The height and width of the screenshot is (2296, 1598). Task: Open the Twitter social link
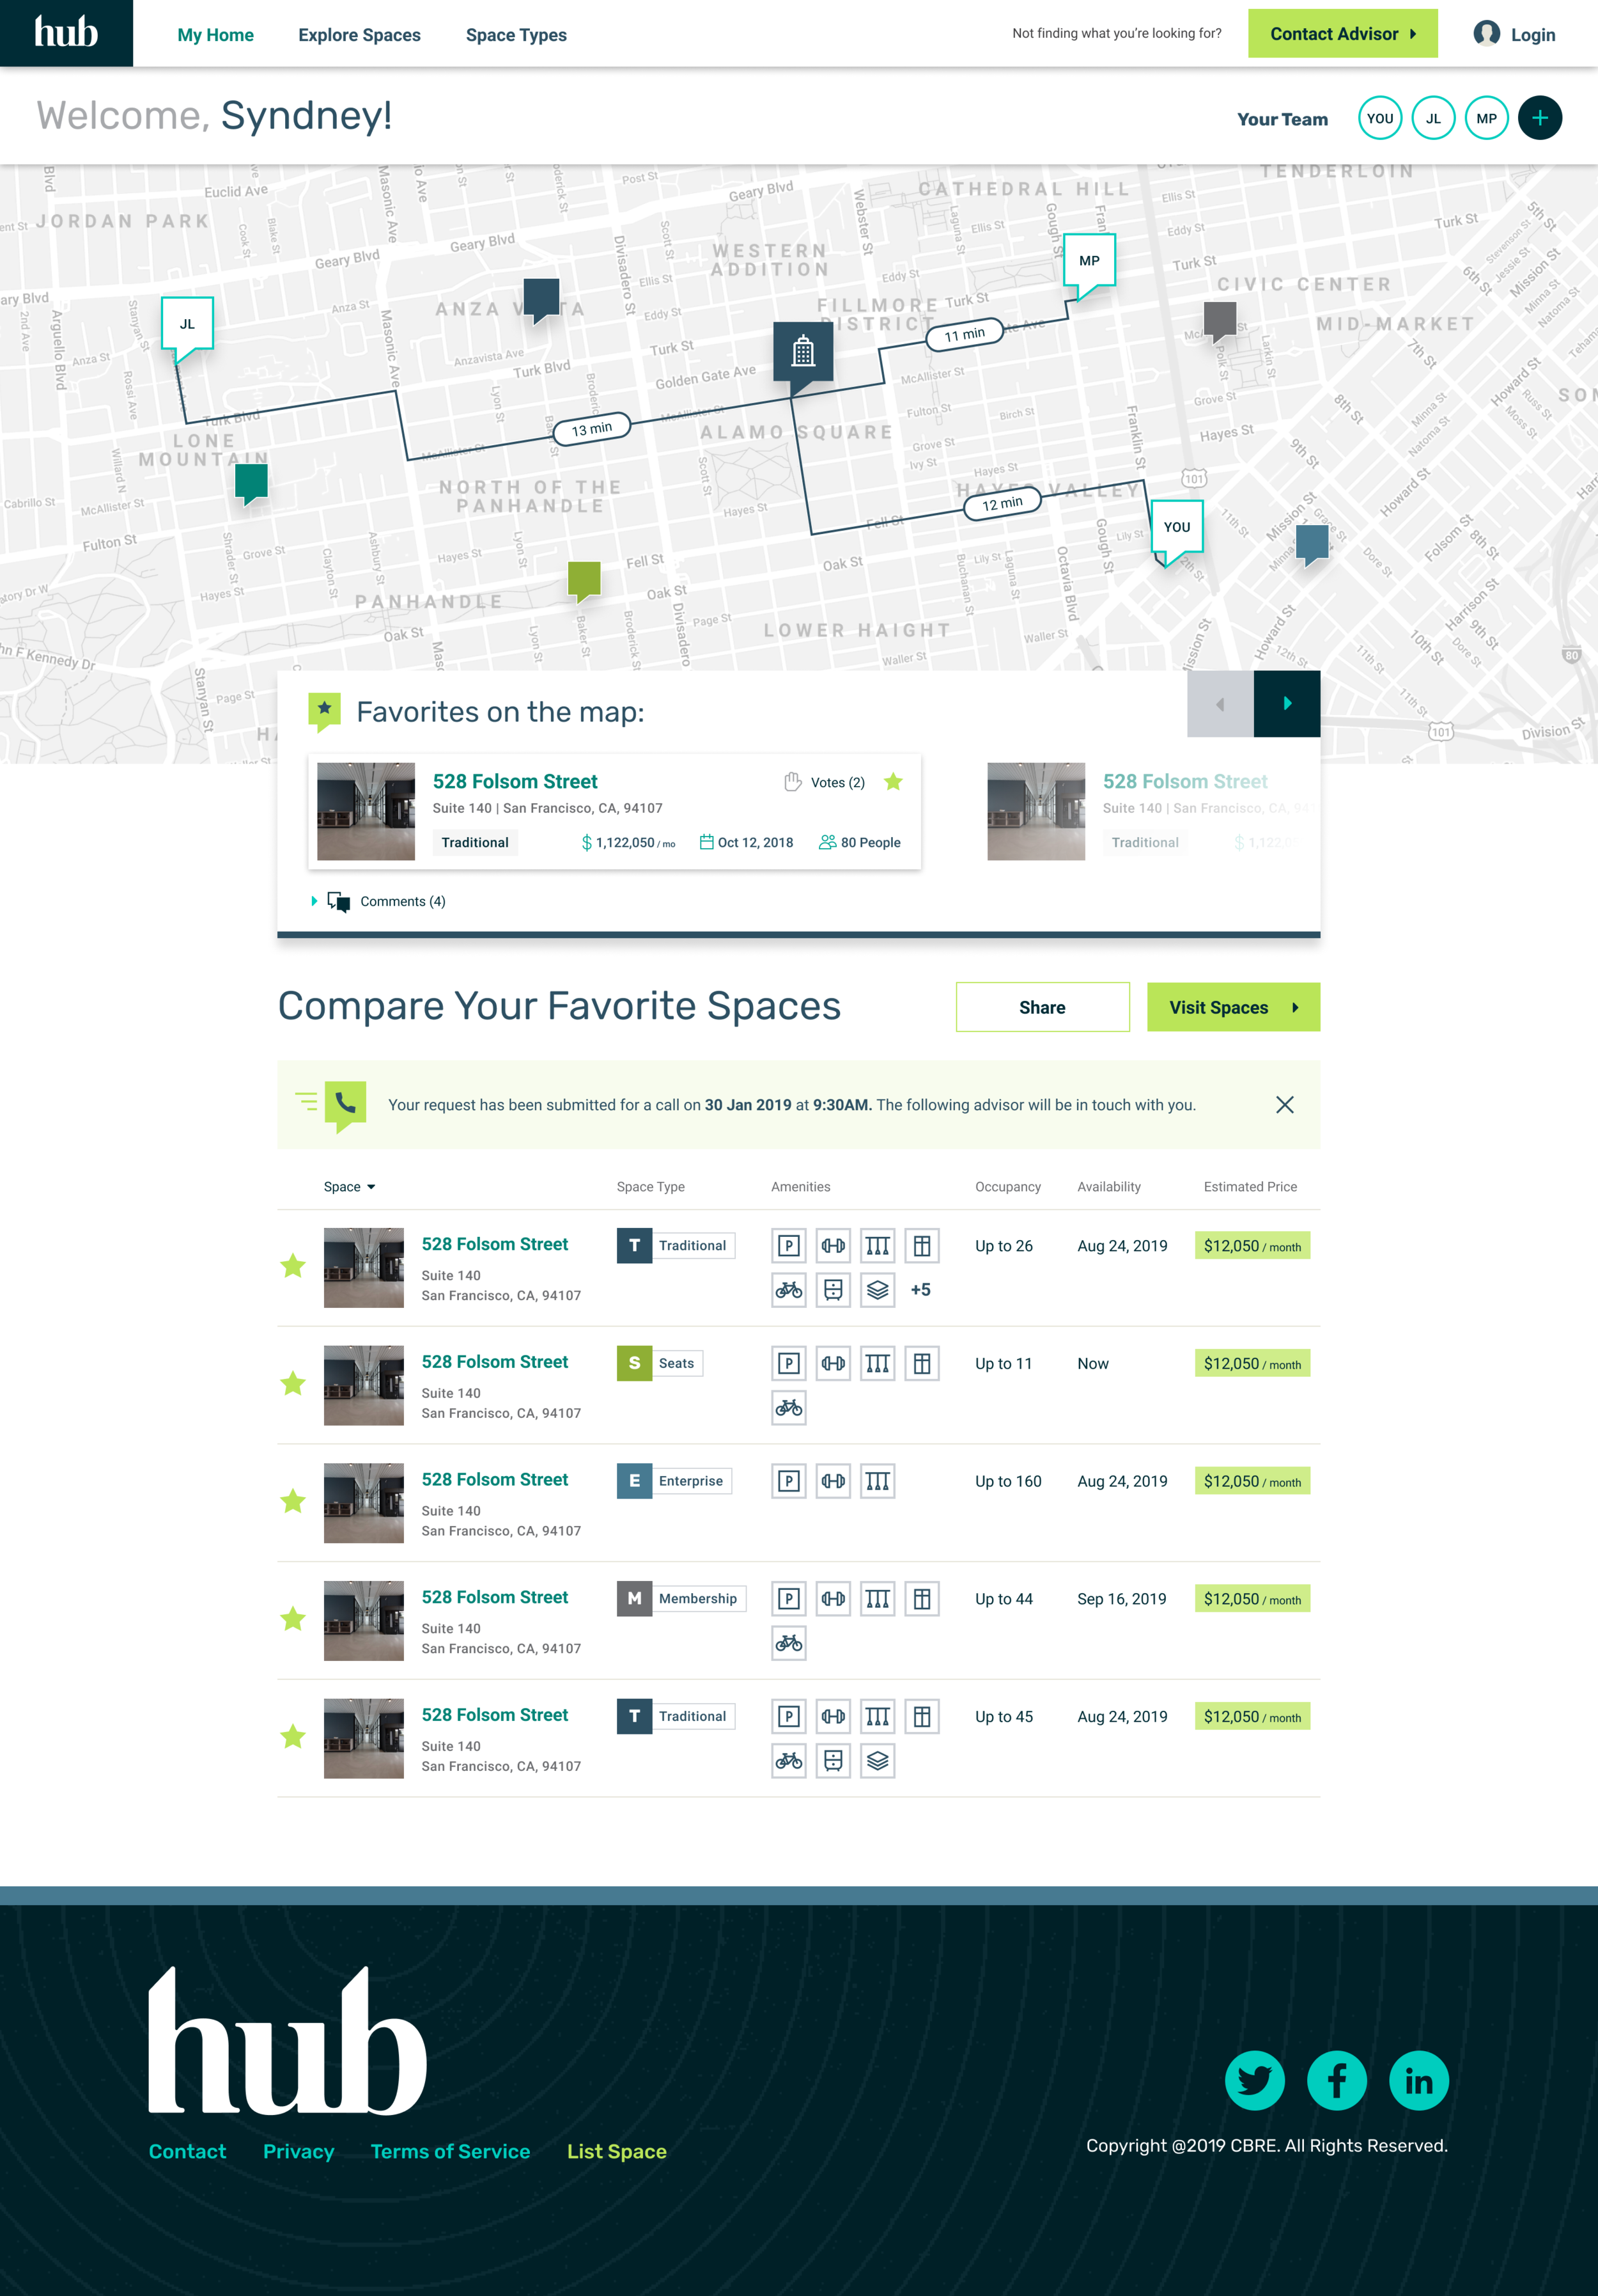[1254, 2081]
